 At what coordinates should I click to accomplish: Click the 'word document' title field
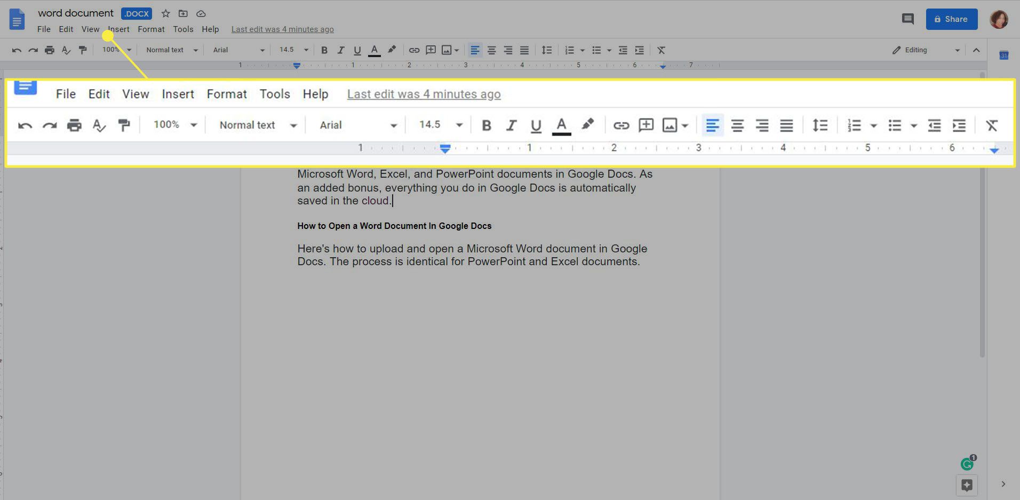tap(76, 13)
